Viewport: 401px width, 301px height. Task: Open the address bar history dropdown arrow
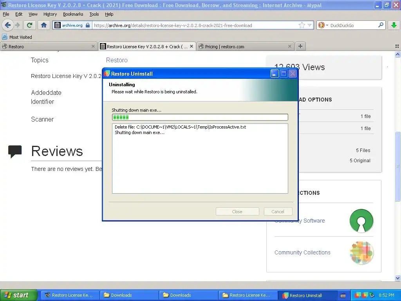click(x=310, y=25)
